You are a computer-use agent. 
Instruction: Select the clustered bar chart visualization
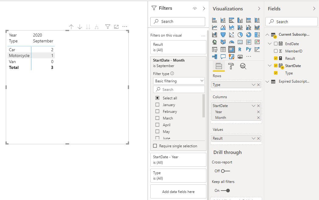pos(232,20)
